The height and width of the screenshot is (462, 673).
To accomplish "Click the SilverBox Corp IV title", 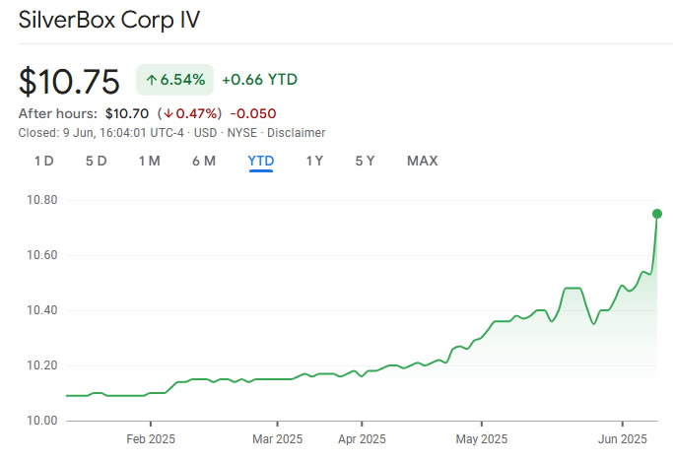I will click(x=114, y=20).
